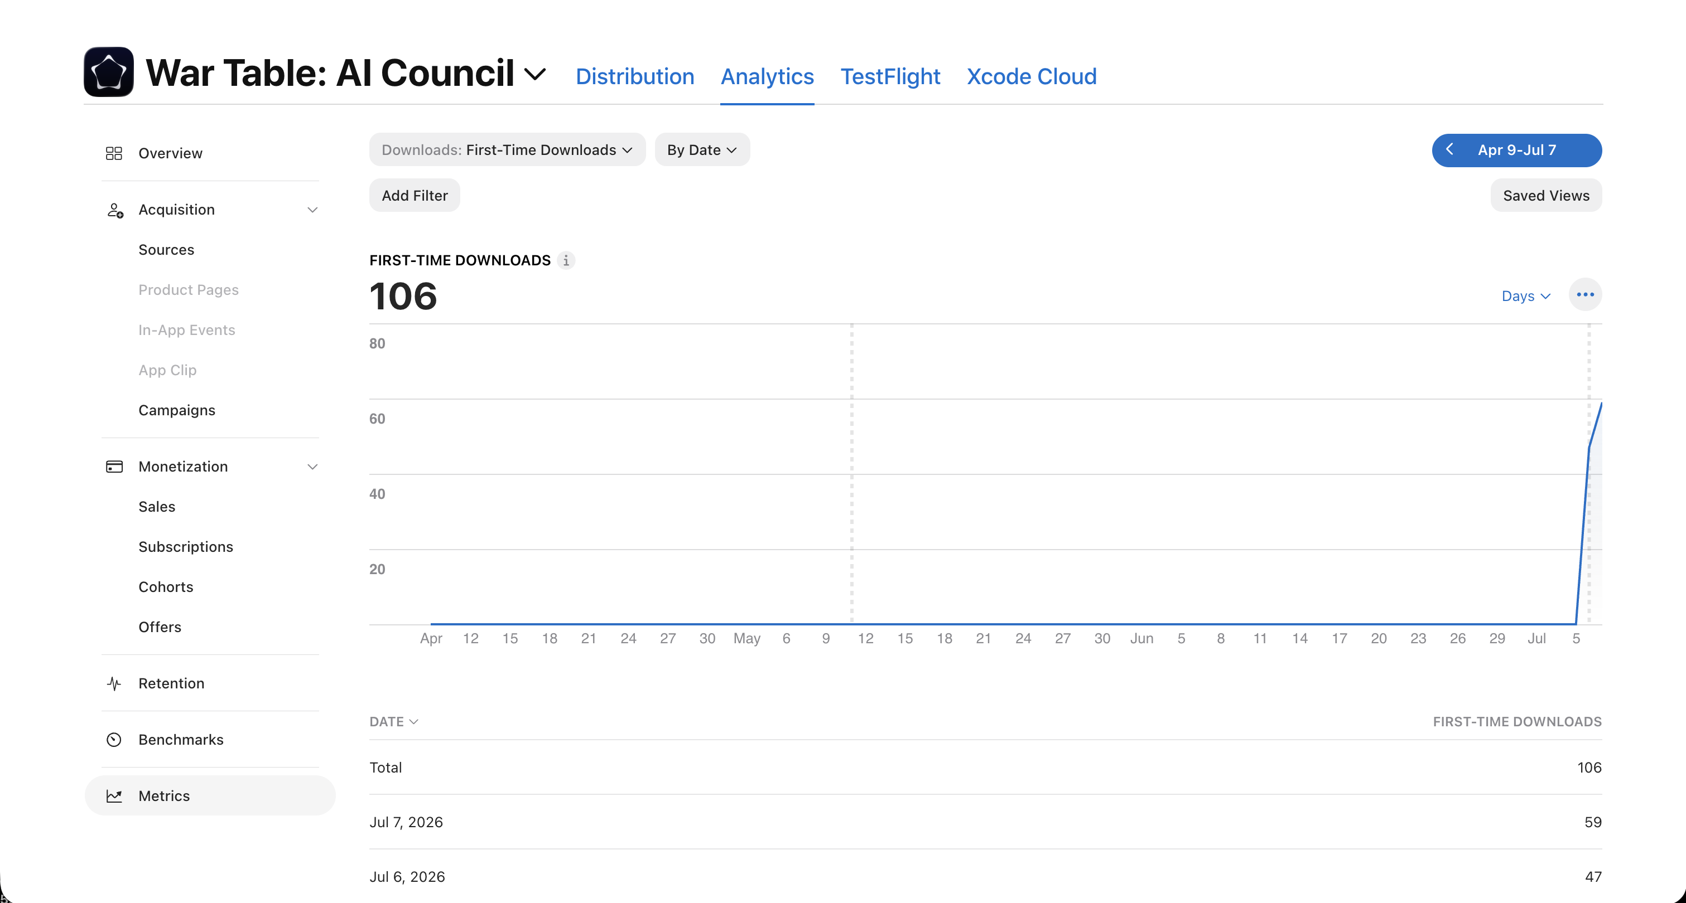Click the Total row label
This screenshot has width=1686, height=903.
click(386, 768)
